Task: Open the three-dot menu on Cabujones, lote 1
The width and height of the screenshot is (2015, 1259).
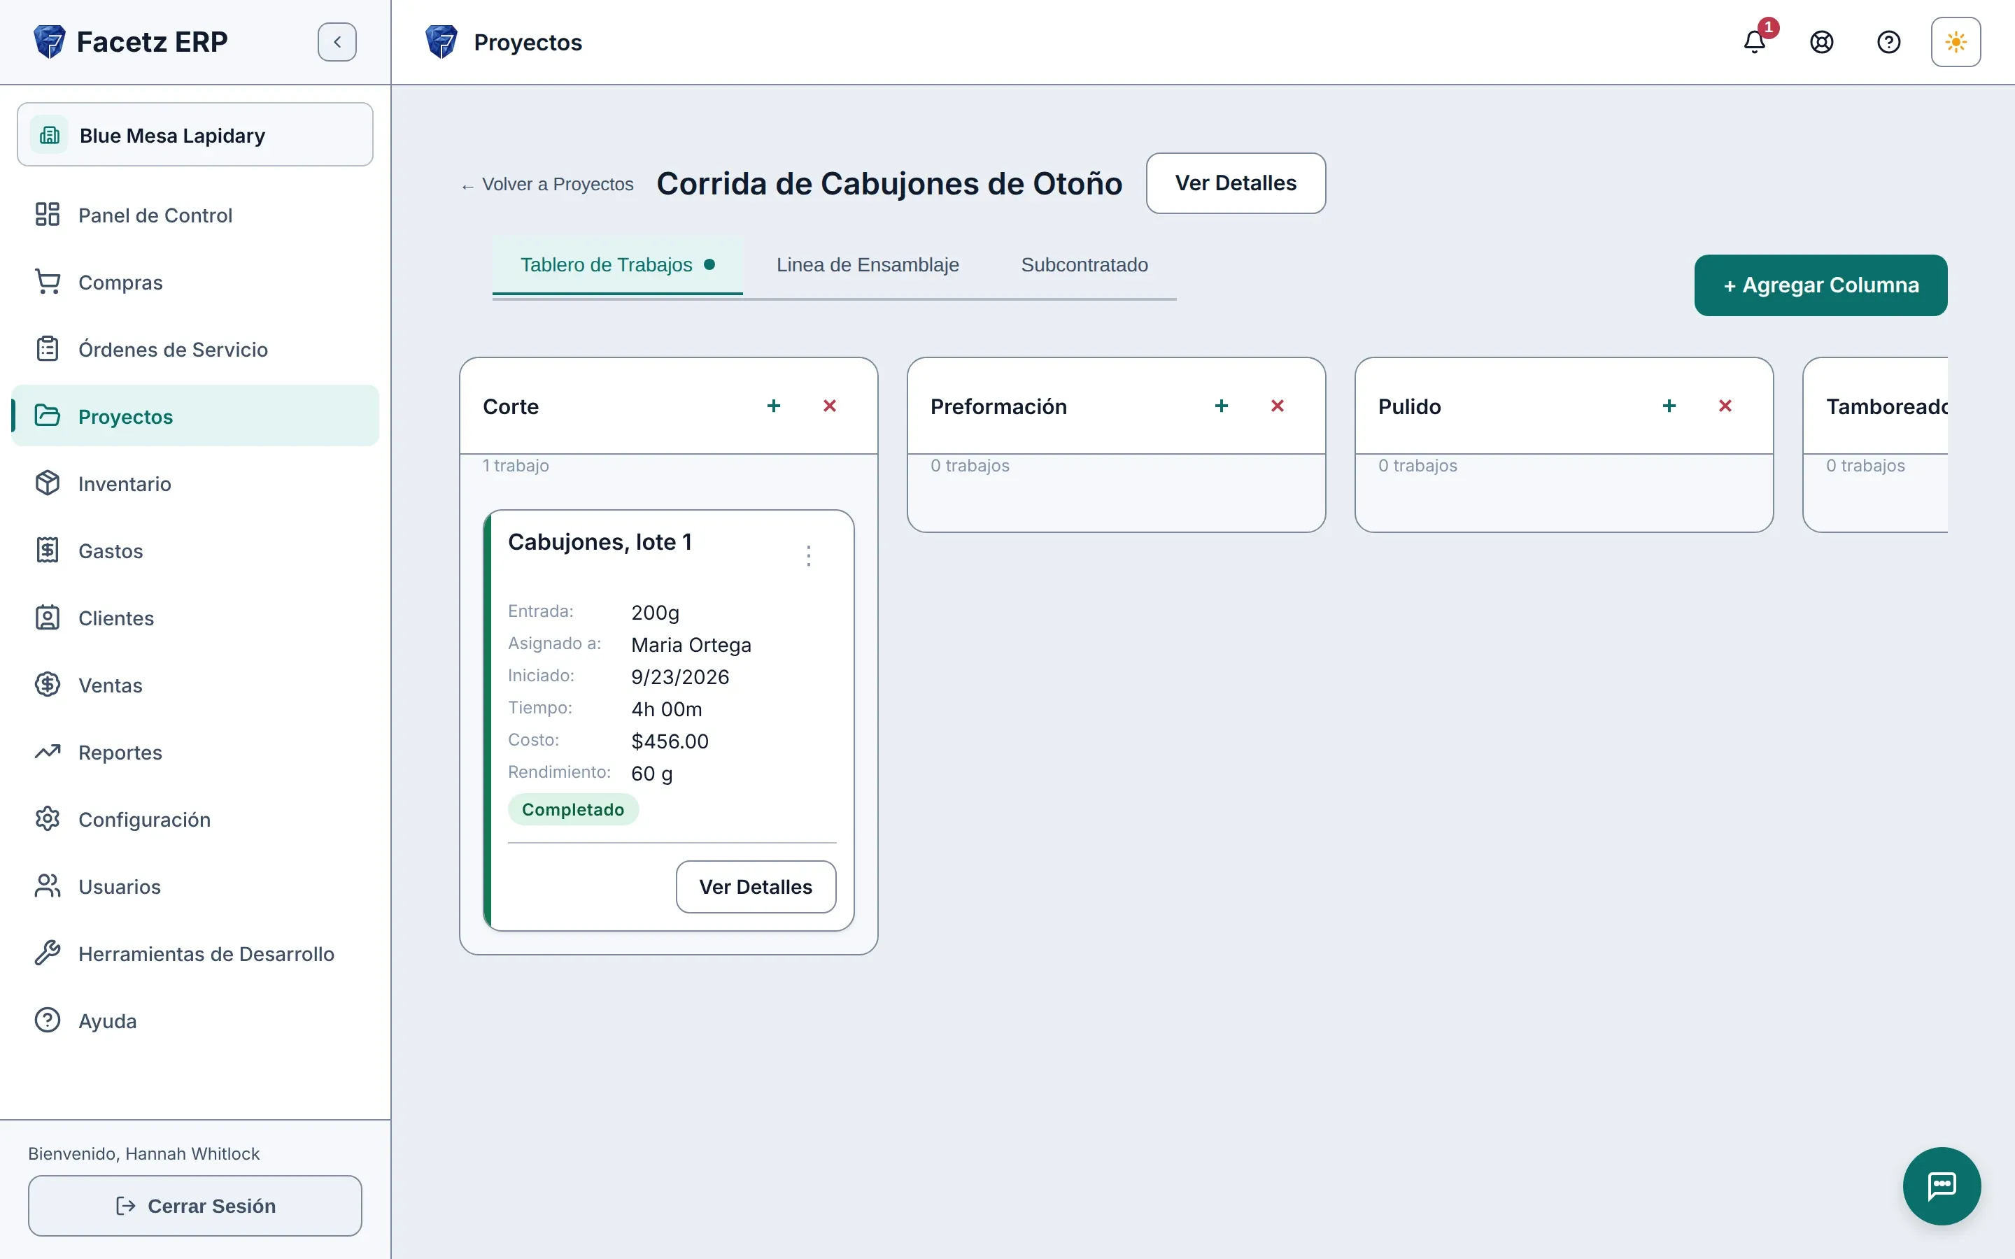Action: click(809, 555)
